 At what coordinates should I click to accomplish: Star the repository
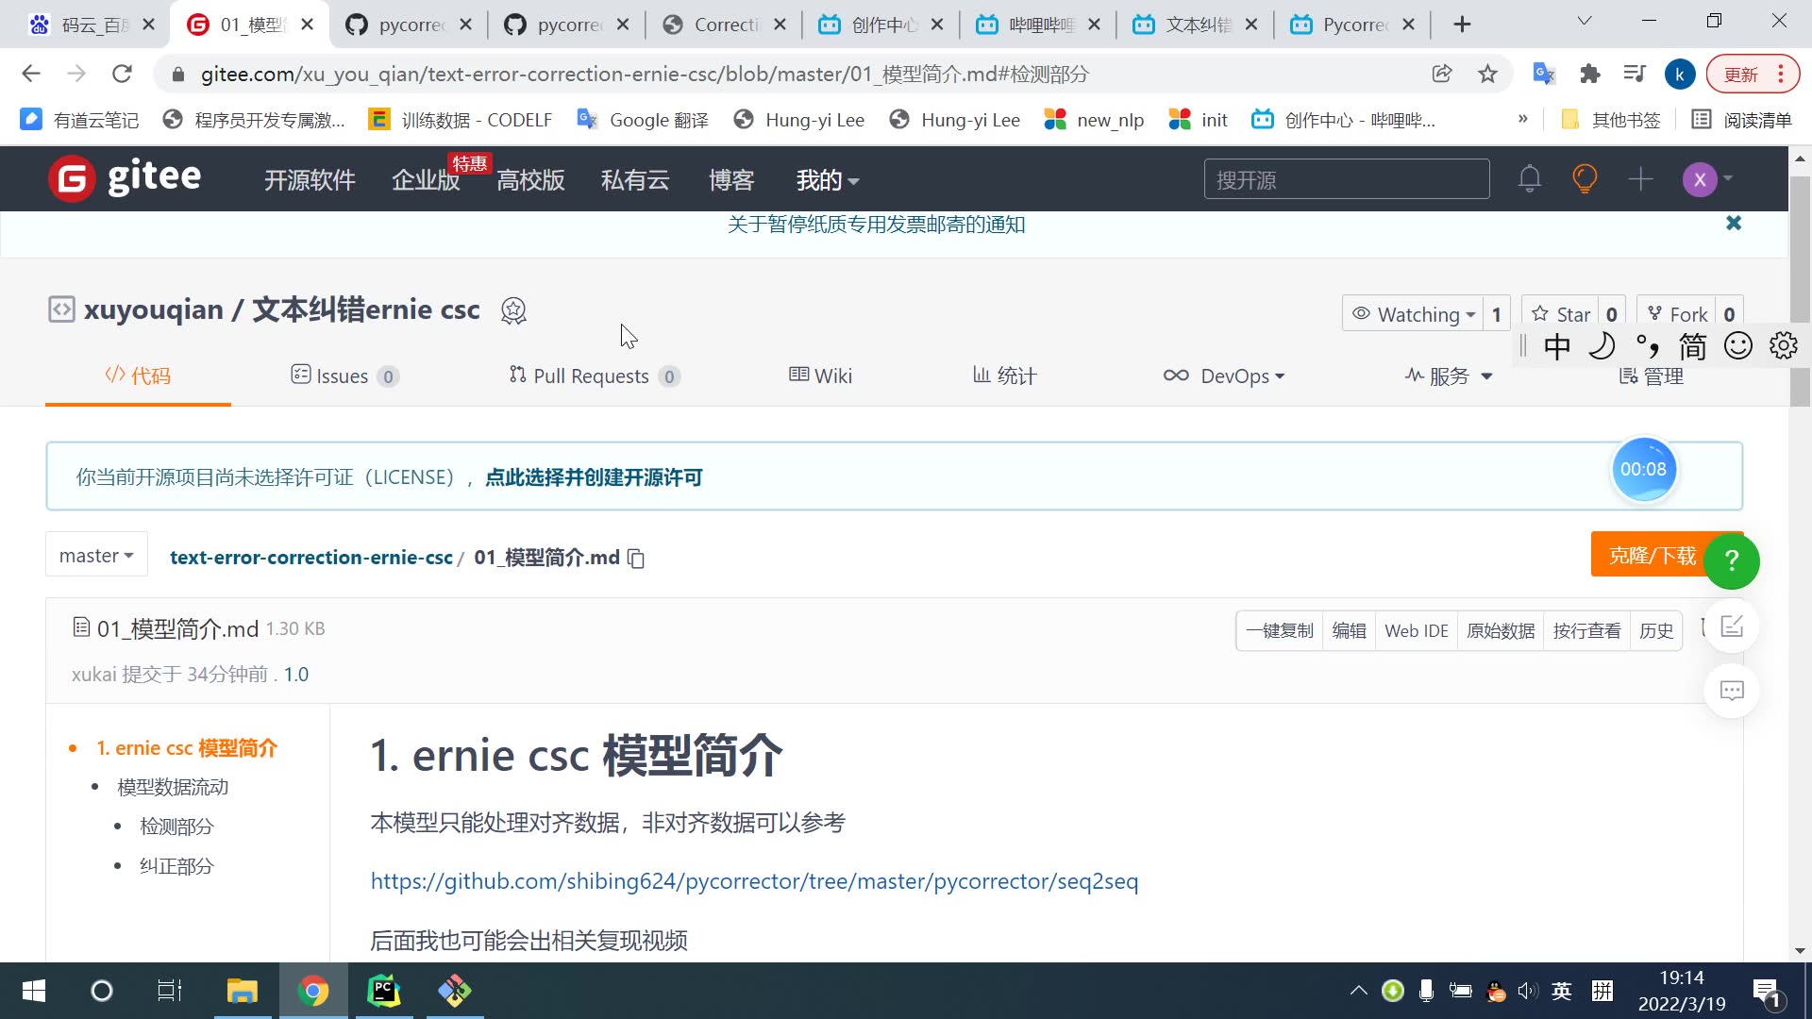(x=1562, y=314)
